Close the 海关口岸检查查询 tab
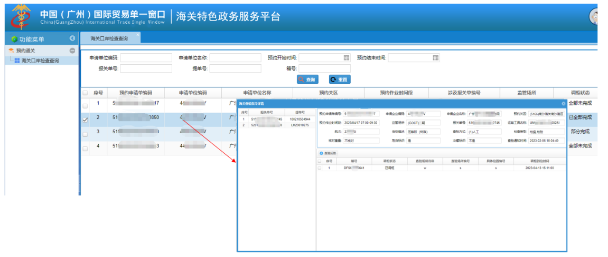The height and width of the screenshot is (257, 608). (x=138, y=35)
